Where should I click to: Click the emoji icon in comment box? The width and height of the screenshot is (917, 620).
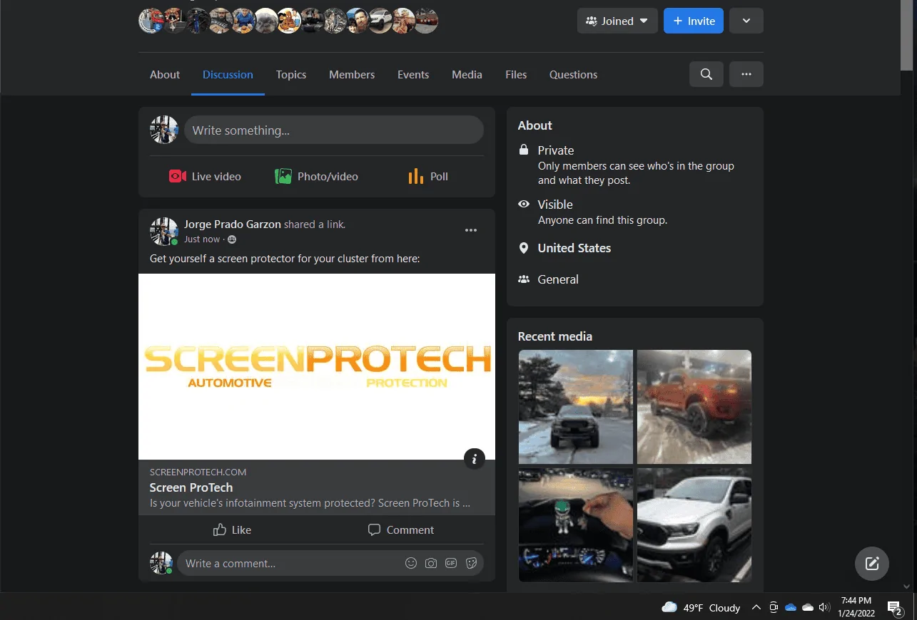coord(411,563)
